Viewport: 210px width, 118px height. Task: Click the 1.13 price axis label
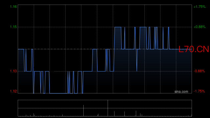click(x=13, y=71)
